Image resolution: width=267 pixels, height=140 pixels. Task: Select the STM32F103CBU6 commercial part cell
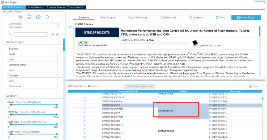pos(130,137)
